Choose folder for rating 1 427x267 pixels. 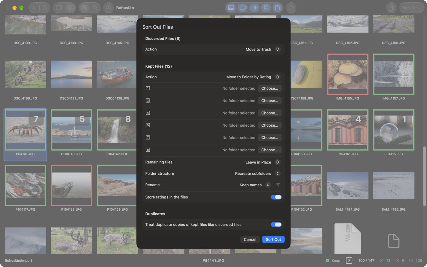270,88
